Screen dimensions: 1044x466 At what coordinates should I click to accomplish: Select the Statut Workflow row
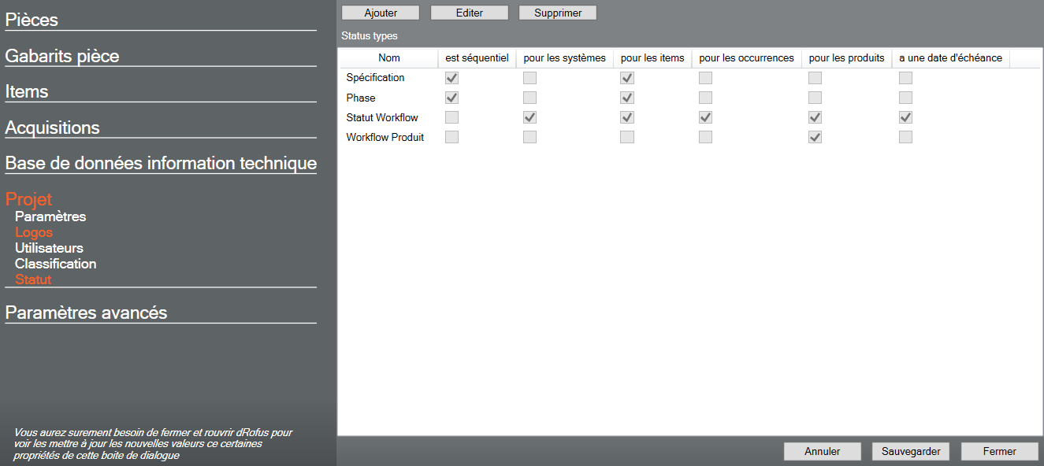coord(382,117)
